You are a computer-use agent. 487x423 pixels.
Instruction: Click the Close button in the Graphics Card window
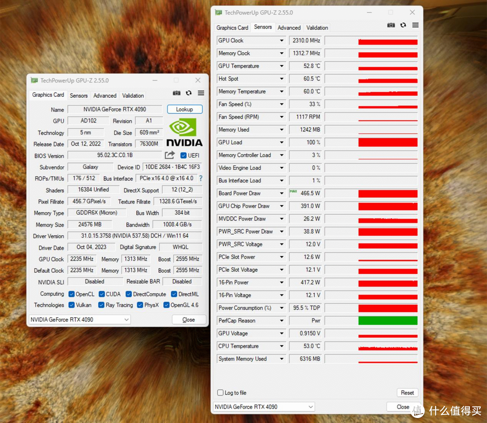[x=188, y=319]
